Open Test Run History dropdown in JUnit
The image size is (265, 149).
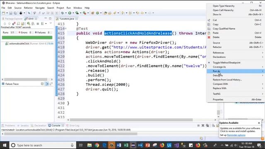tap(46, 24)
